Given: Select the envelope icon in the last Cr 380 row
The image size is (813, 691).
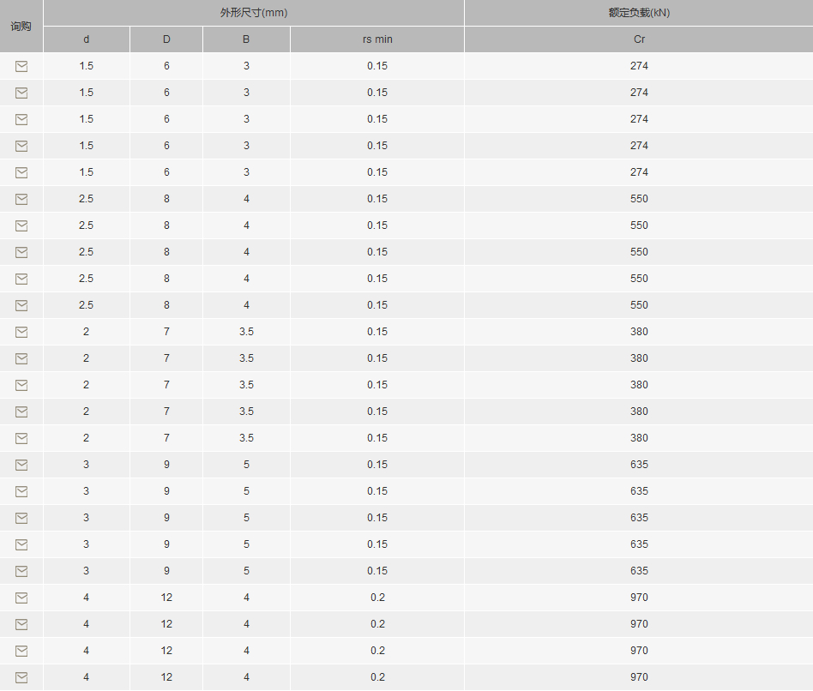Looking at the screenshot, I should tap(21, 438).
